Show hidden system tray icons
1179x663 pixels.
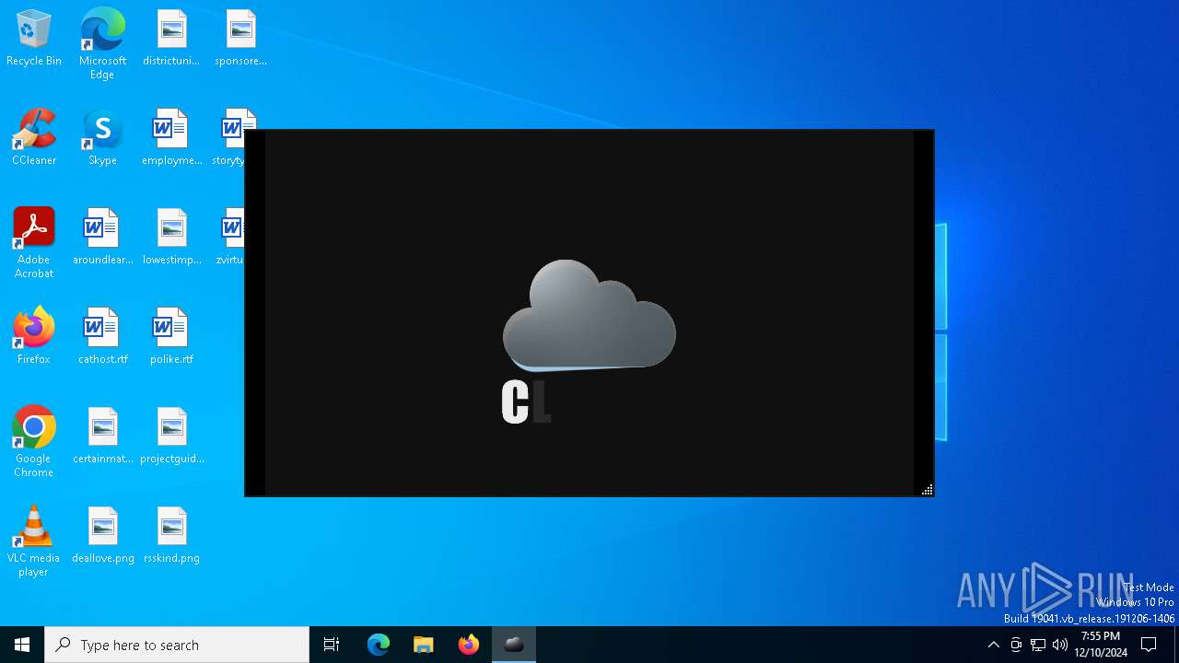[x=994, y=645]
